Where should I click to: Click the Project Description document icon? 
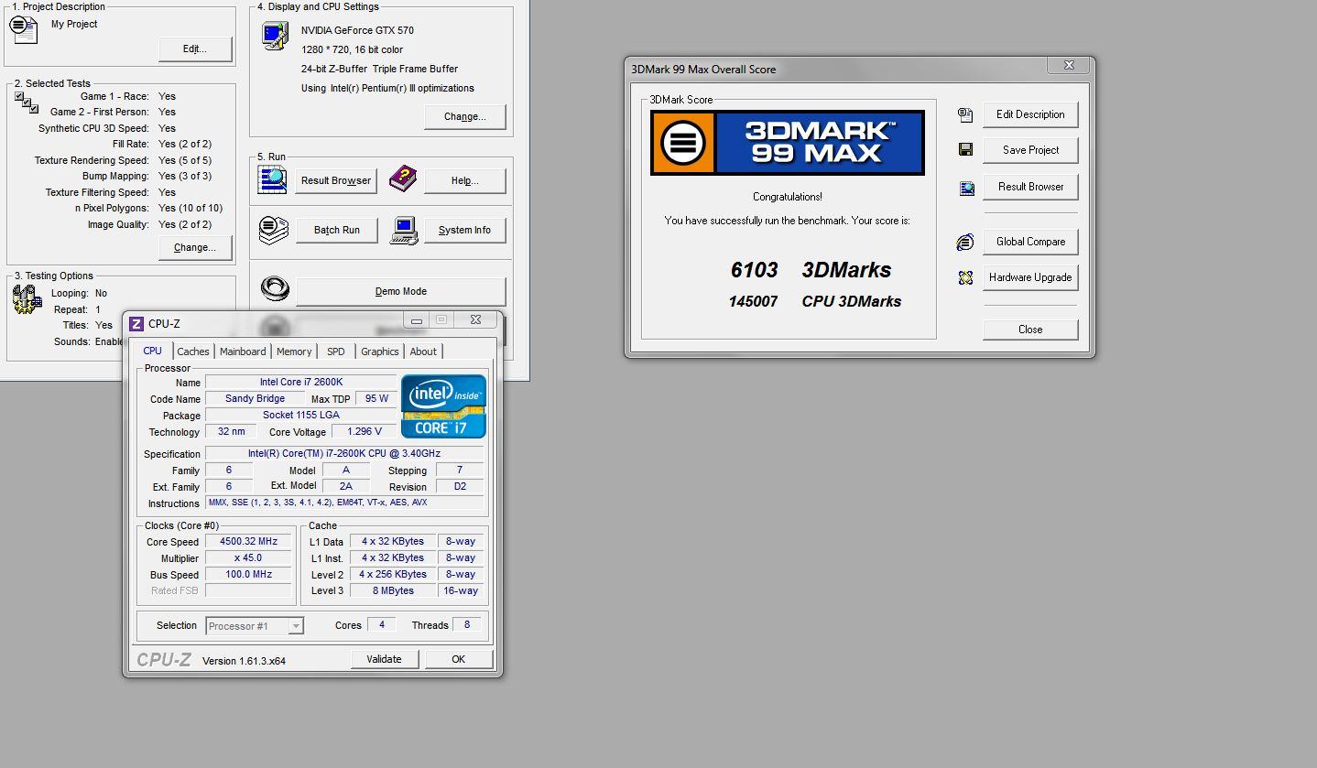point(24,28)
